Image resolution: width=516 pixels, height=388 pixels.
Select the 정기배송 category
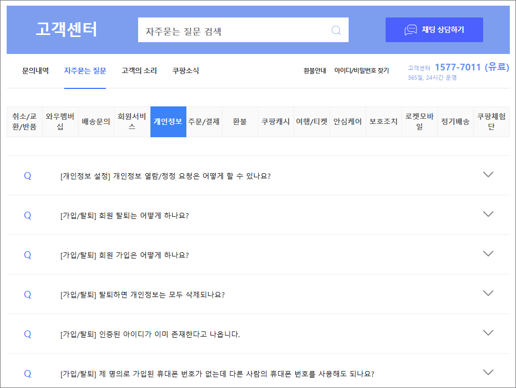[455, 121]
